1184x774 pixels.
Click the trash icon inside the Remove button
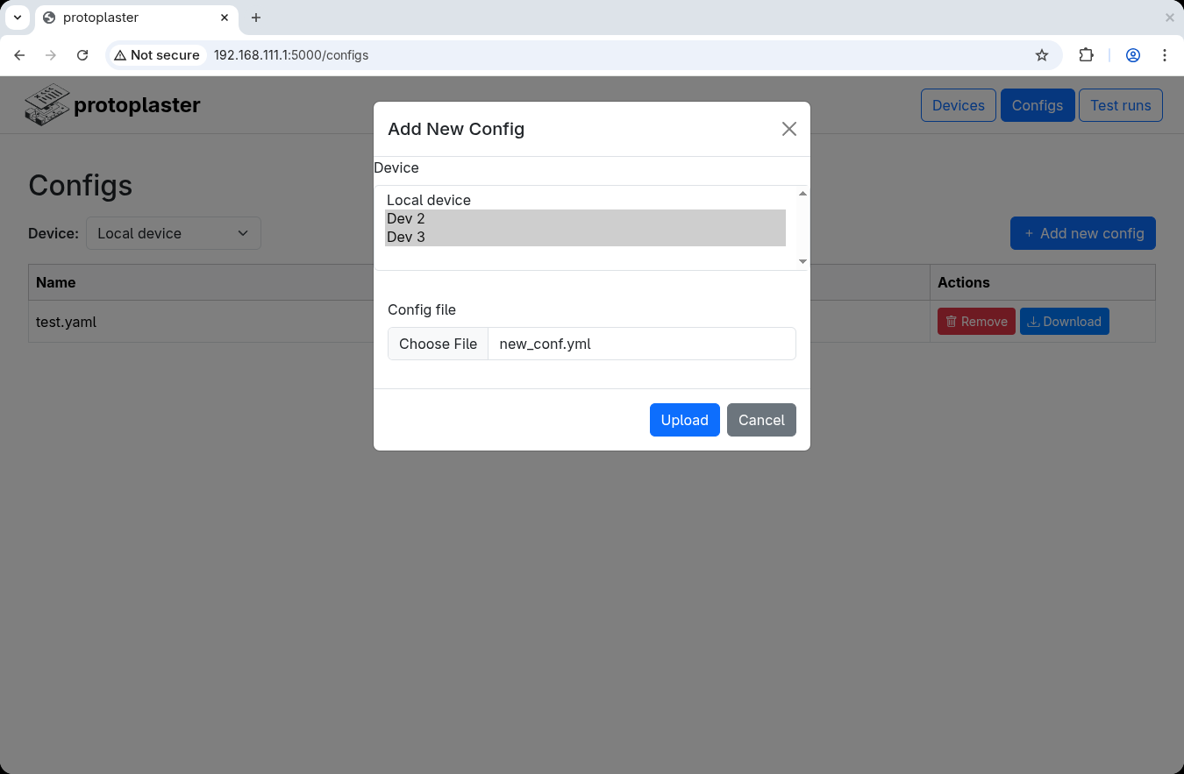[952, 321]
